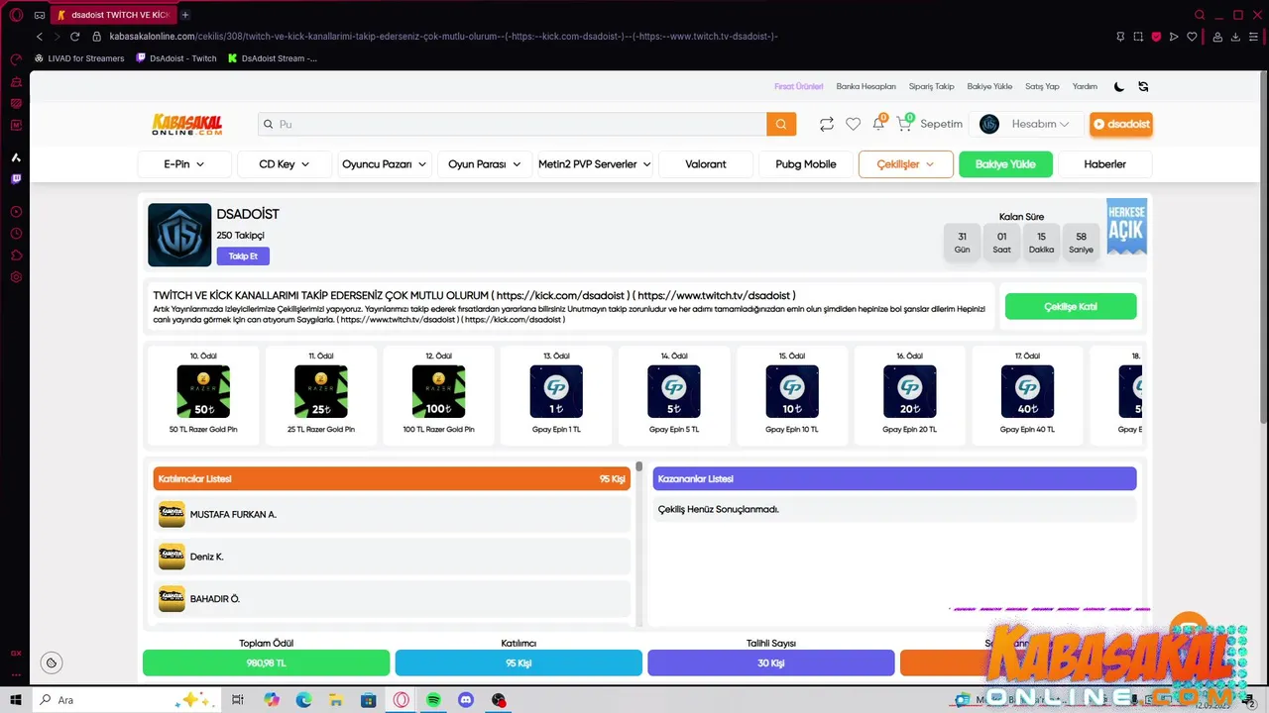The image size is (1269, 713).
Task: Click Takip Et follow button
Action: tap(243, 256)
